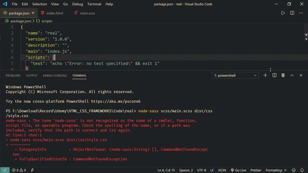
Task: Click Ln 6, Col 15 status entry
Action: (x=166, y=170)
